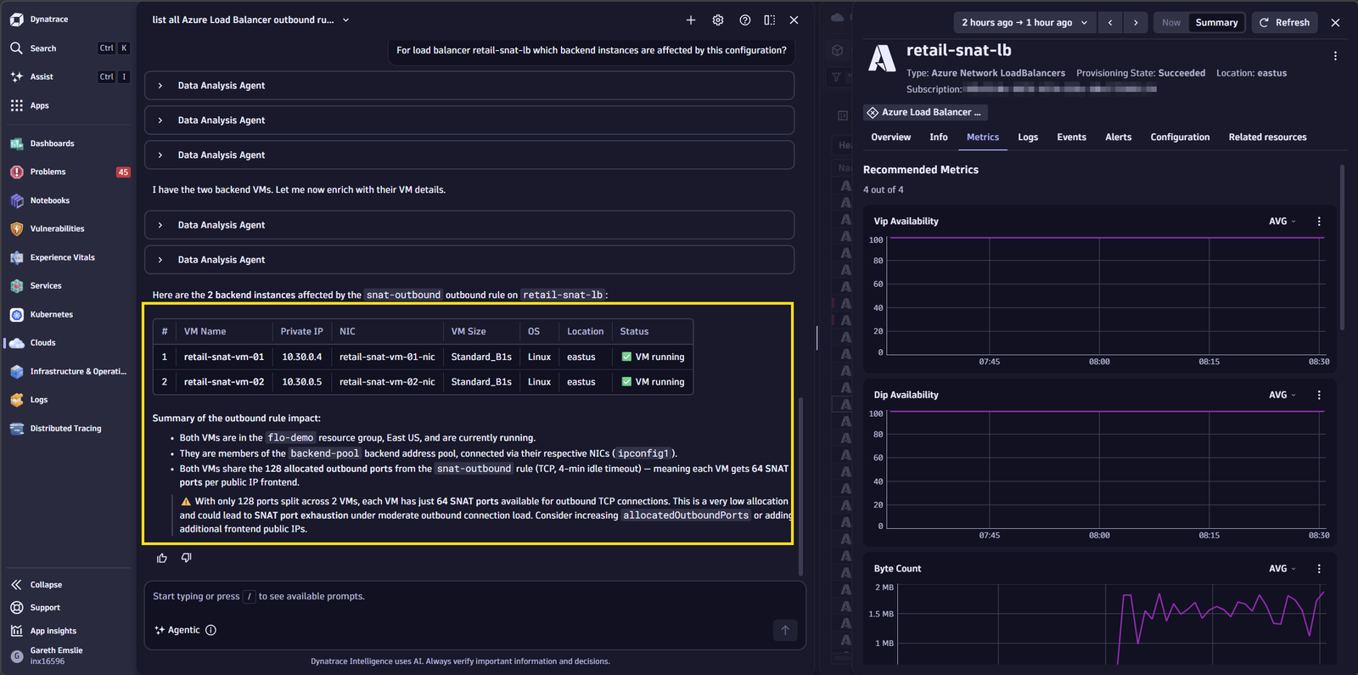Image resolution: width=1358 pixels, height=675 pixels.
Task: Expand Data Analysis Agent step just below 'I have the two backend VMs'
Action: [469, 225]
